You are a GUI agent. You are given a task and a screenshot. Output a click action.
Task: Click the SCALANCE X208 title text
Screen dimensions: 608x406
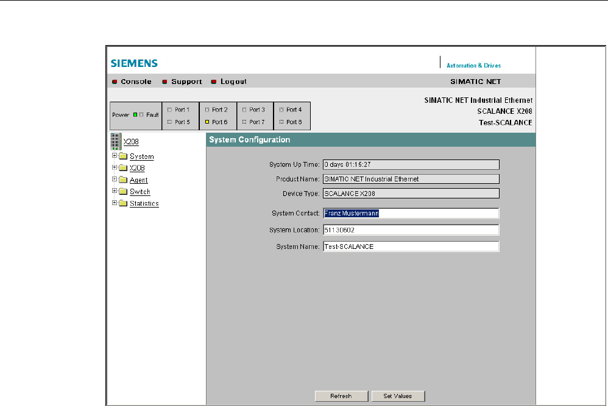pyautogui.click(x=504, y=111)
